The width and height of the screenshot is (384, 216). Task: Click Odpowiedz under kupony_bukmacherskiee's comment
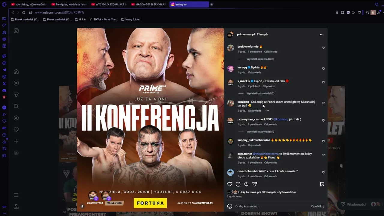(254, 145)
